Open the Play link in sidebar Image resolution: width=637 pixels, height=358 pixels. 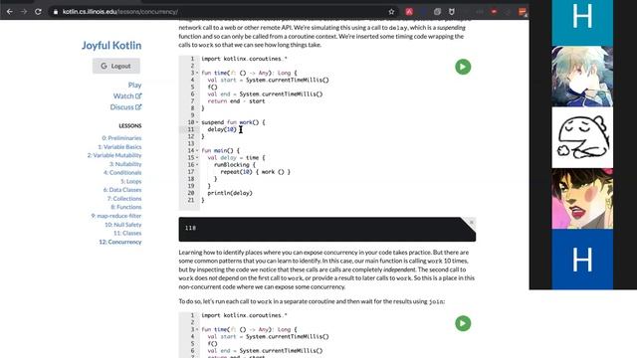(135, 85)
